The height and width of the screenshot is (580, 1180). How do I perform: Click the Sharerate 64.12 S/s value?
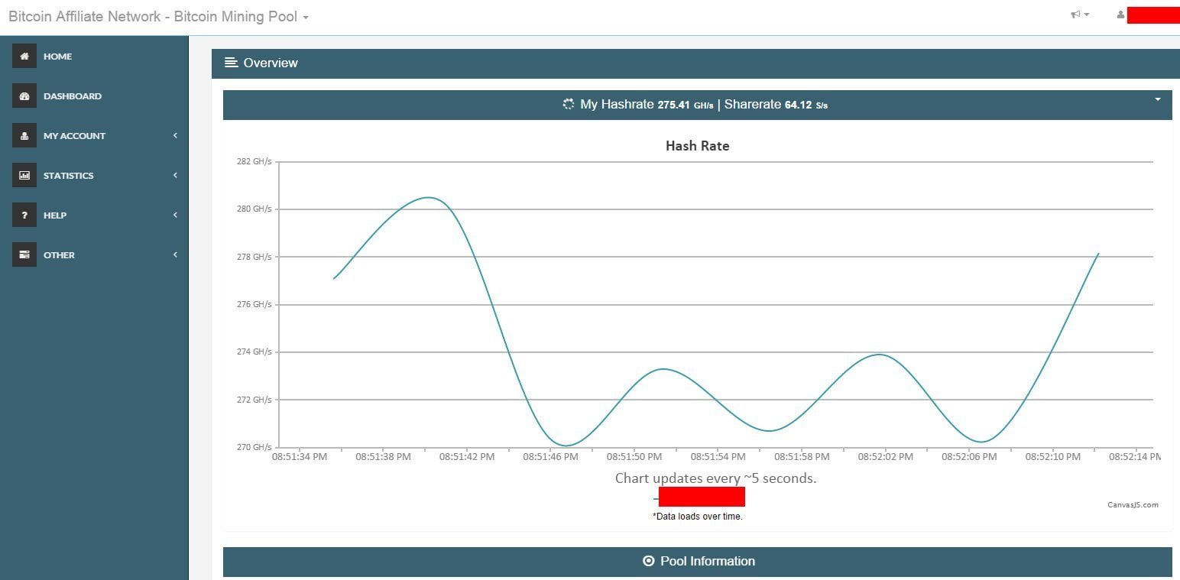(776, 104)
